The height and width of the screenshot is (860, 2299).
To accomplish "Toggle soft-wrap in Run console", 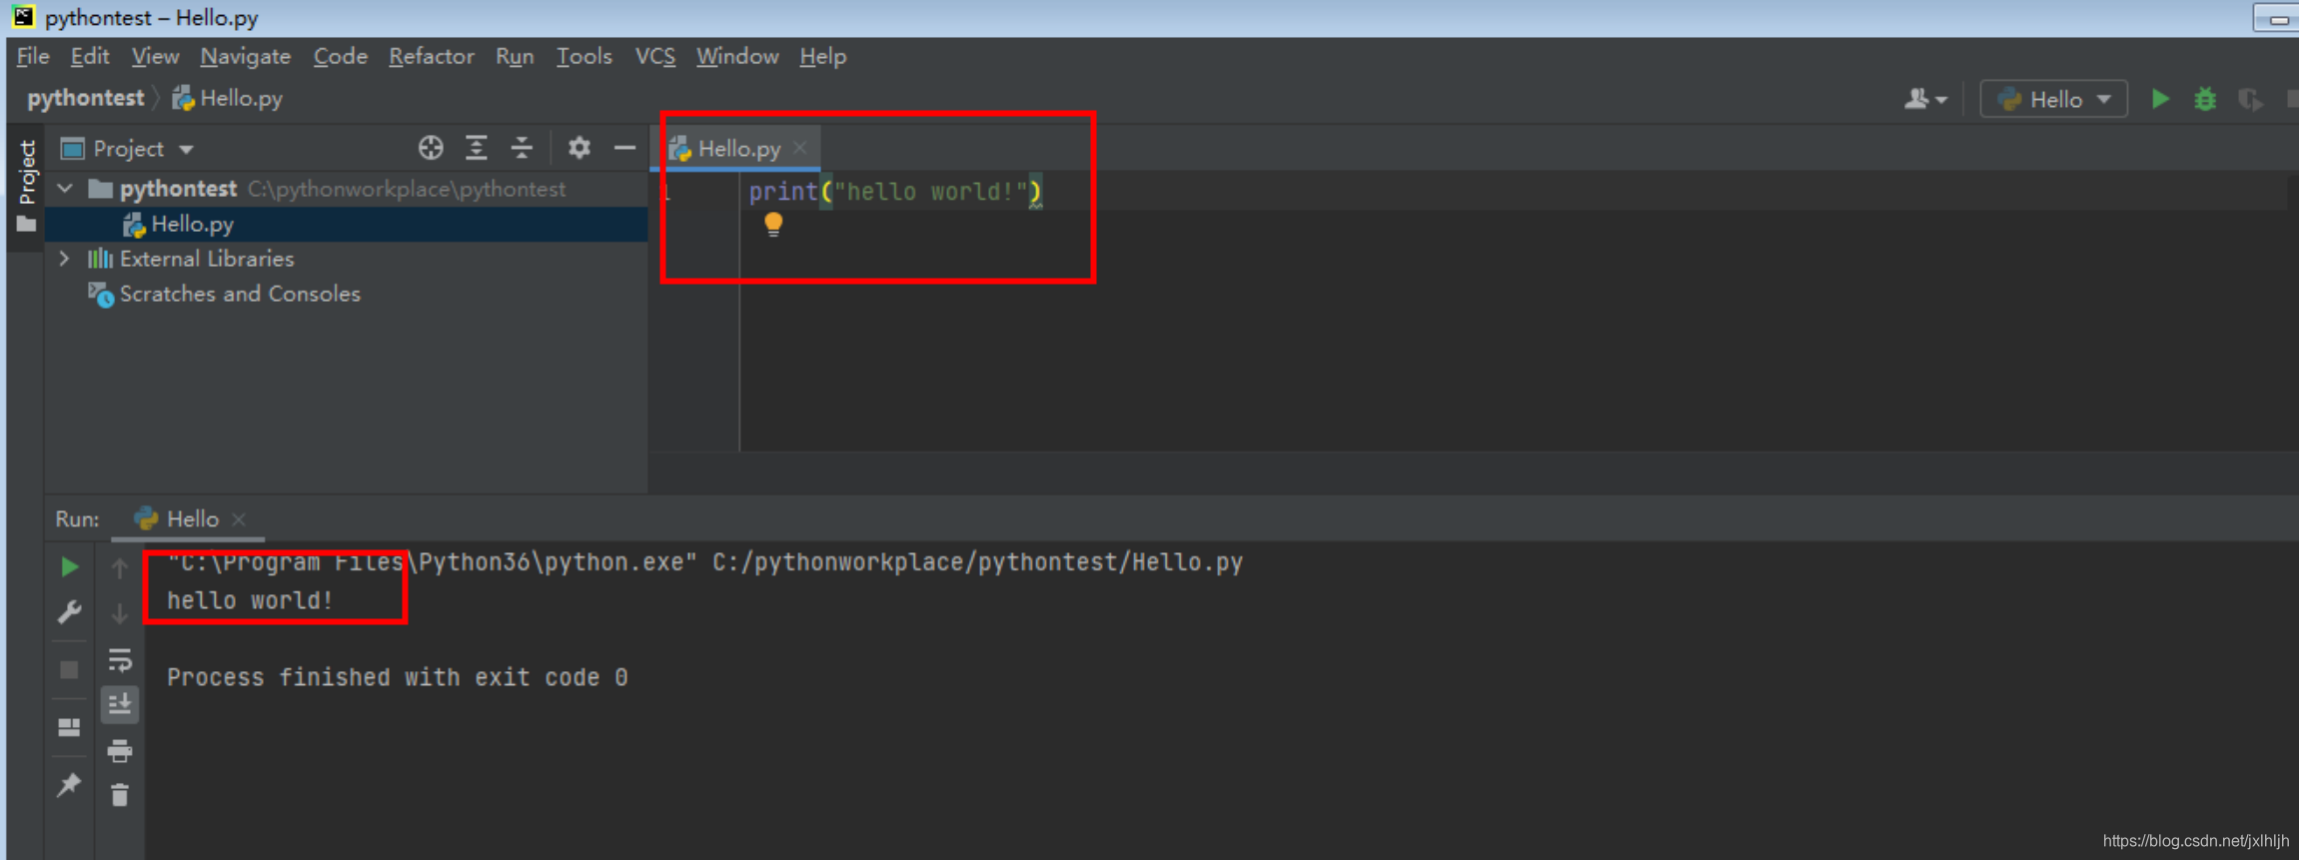I will point(120,659).
